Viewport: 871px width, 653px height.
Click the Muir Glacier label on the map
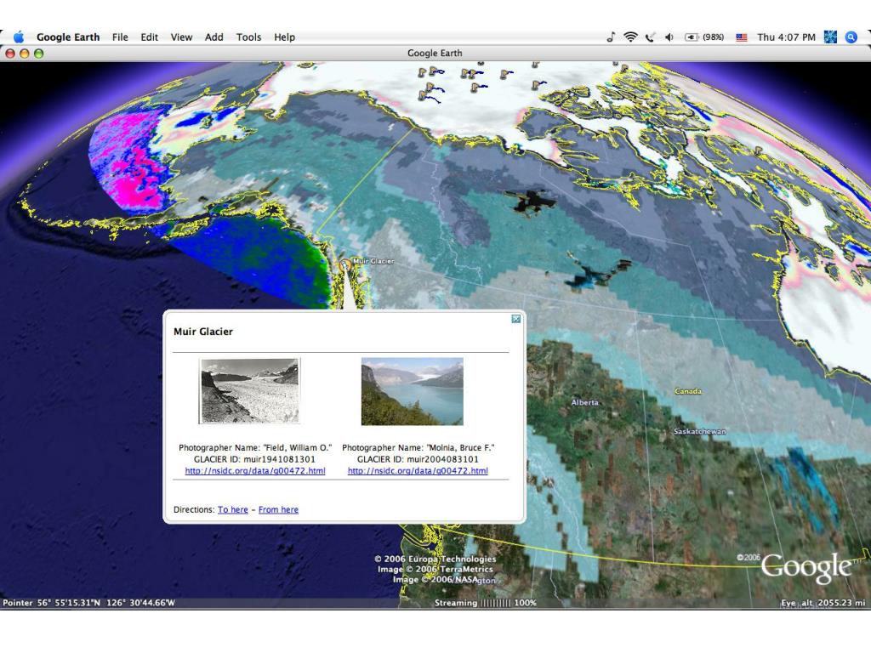pyautogui.click(x=374, y=261)
